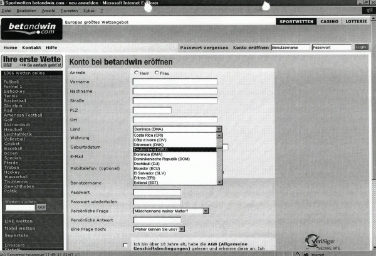This screenshot has width=376, height=256.
Task: Click the Nachname input field
Action: [x=175, y=91]
